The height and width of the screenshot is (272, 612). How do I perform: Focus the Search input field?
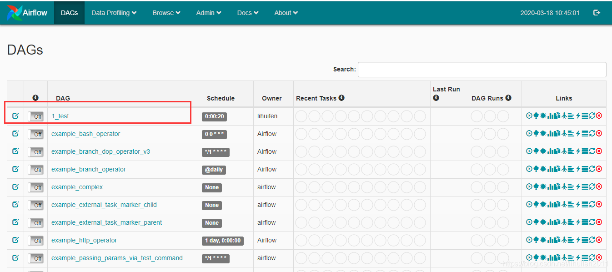[x=482, y=70]
